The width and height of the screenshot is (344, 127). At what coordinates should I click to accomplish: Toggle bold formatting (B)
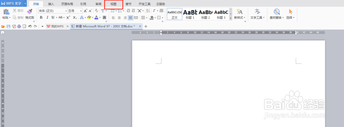tap(41, 17)
